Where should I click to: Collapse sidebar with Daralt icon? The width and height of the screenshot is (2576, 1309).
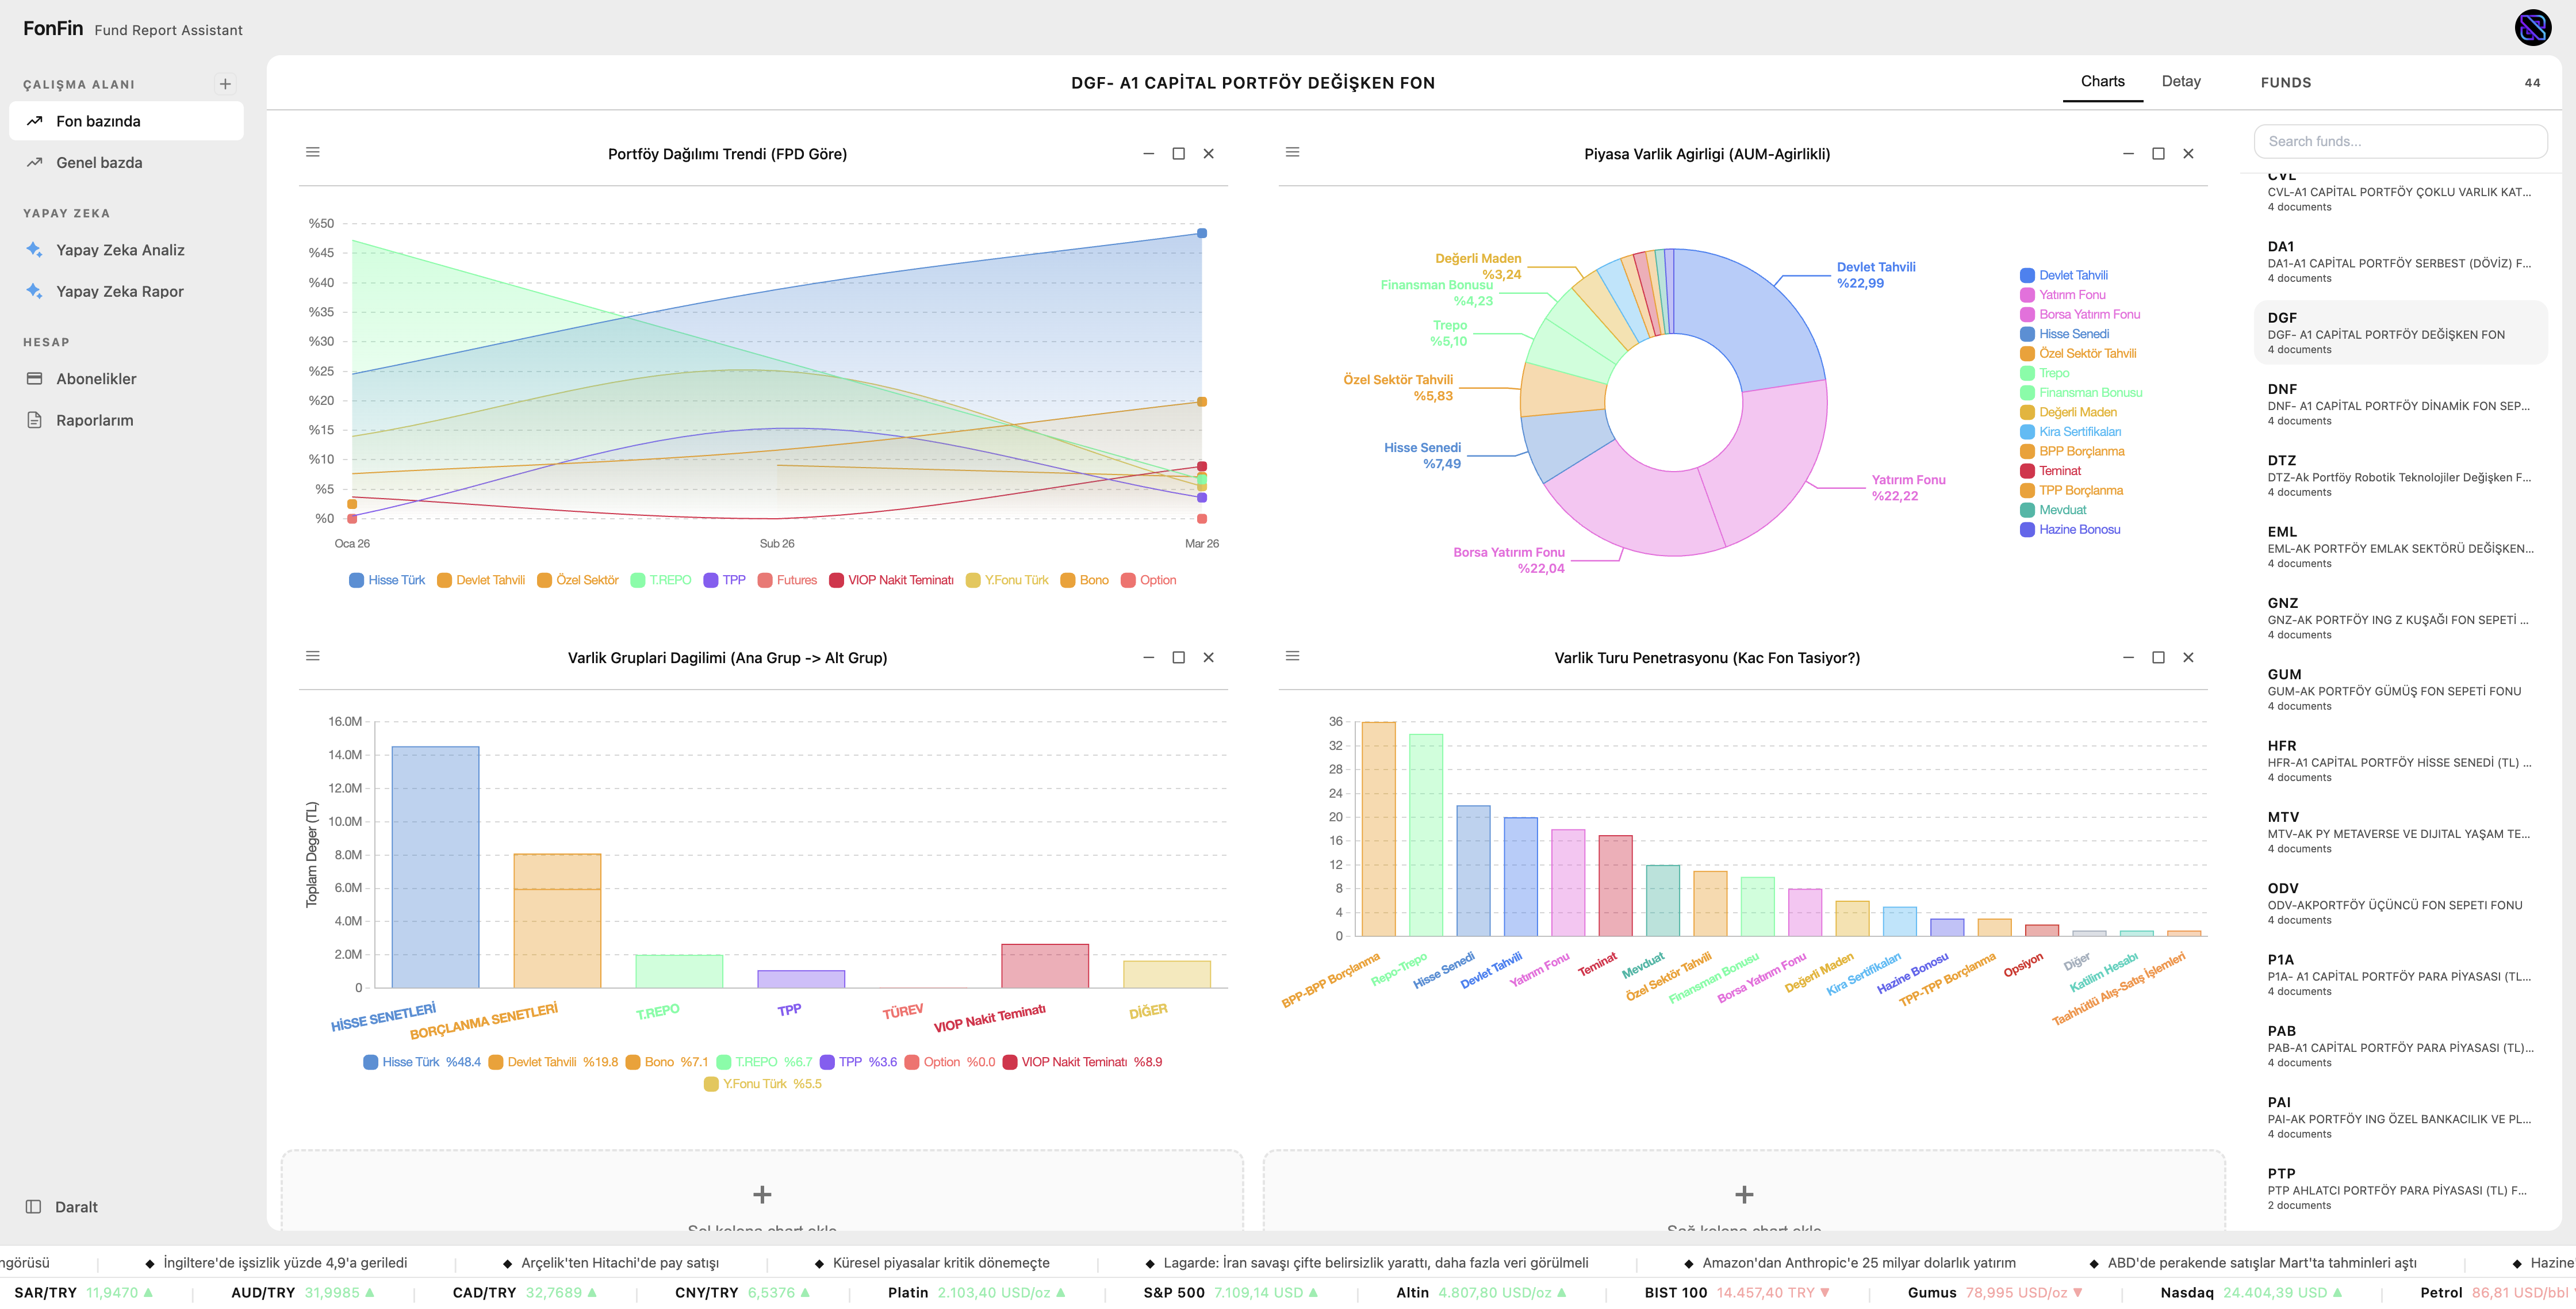pyautogui.click(x=33, y=1207)
